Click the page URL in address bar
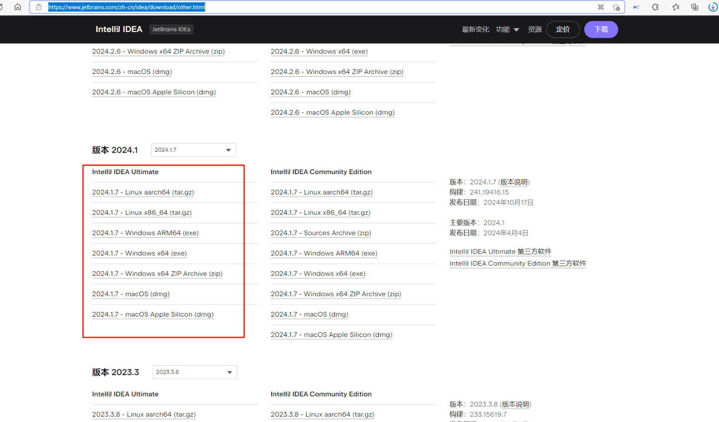 [x=126, y=7]
